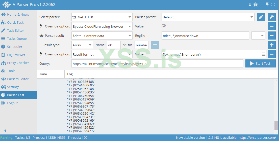Image resolution: width=279 pixels, height=141 pixels.
Task: Toggle the pin icon in header
Action: click(267, 5)
